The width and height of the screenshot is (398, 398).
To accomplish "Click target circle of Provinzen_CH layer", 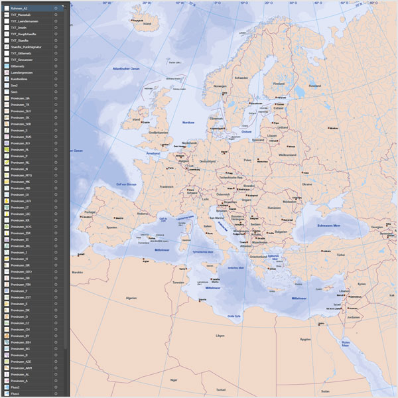I will pos(56,330).
